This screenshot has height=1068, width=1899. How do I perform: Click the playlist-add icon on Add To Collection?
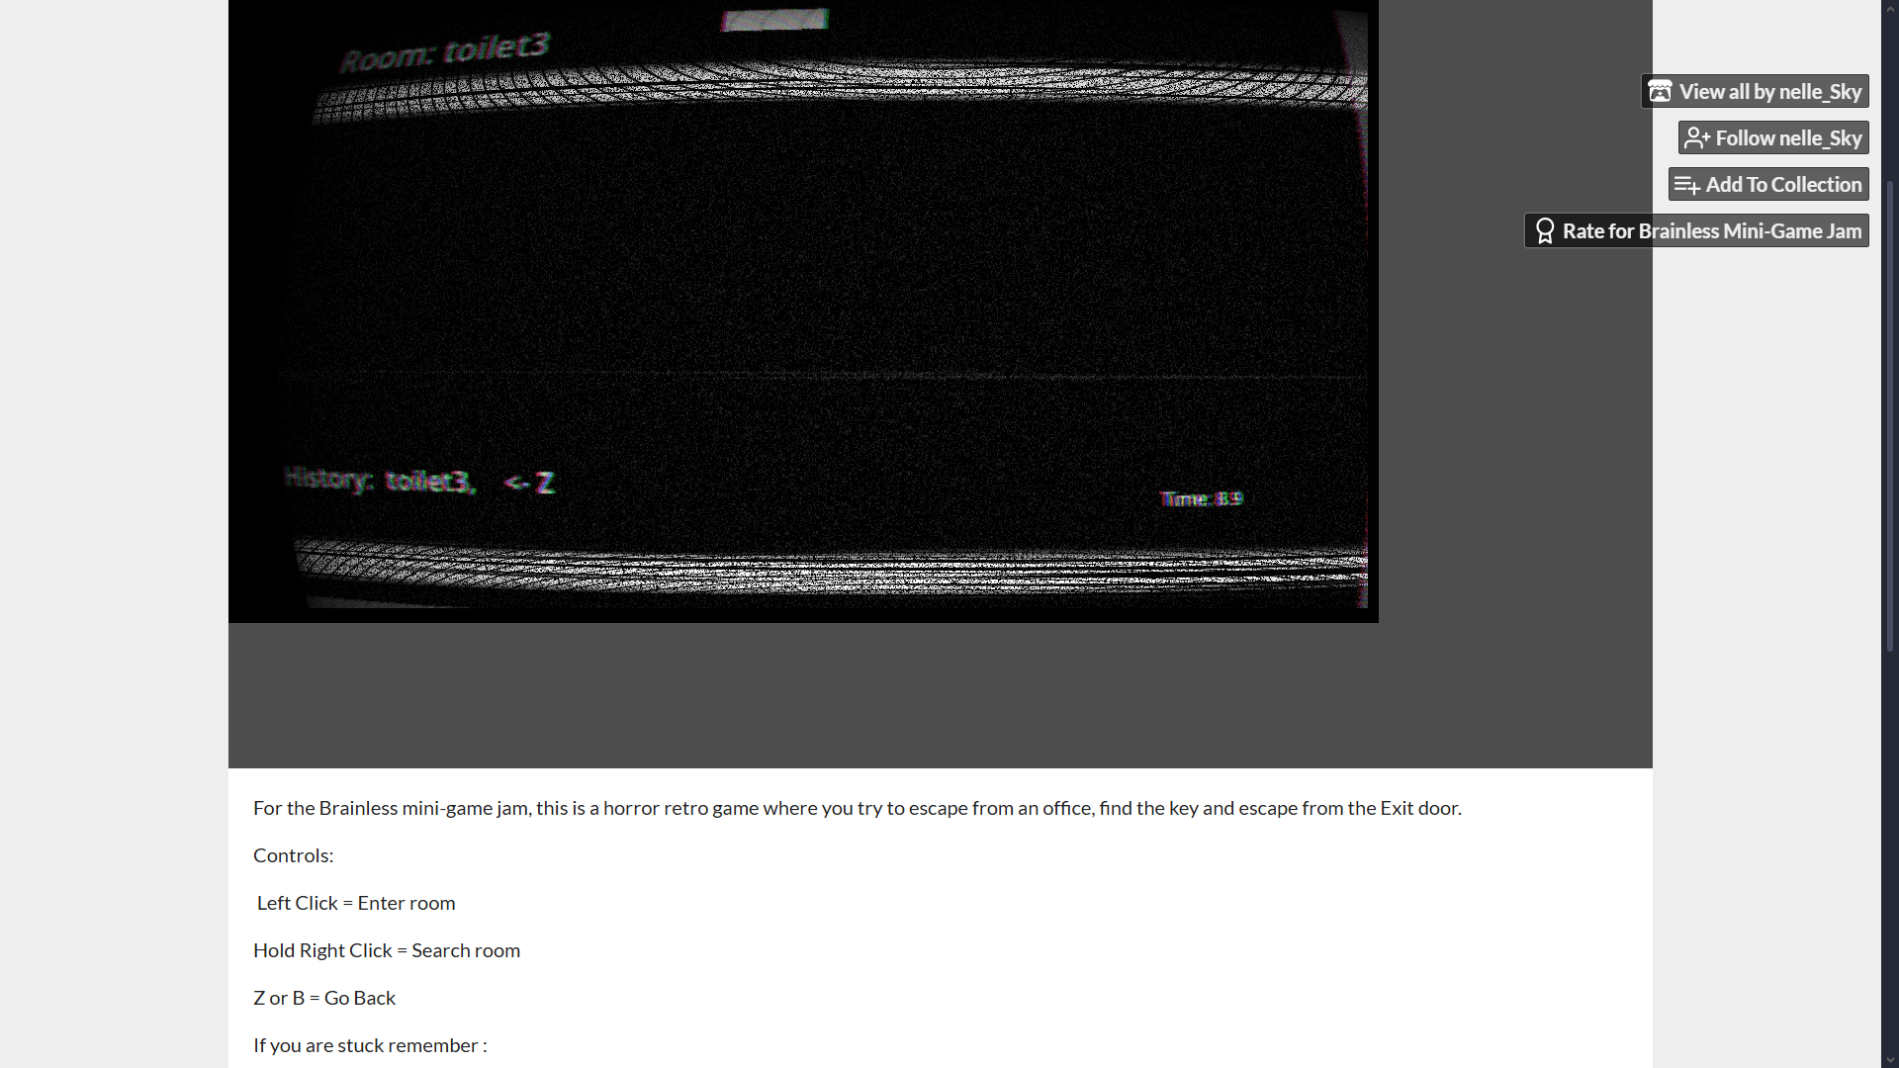point(1687,185)
